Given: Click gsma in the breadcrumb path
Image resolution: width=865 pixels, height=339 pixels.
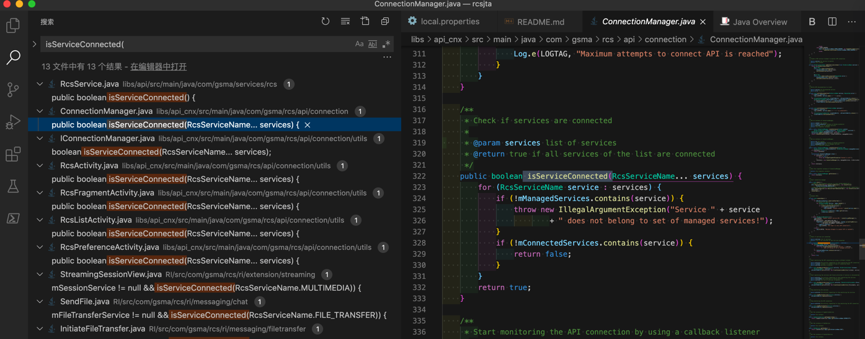Looking at the screenshot, I should [582, 40].
